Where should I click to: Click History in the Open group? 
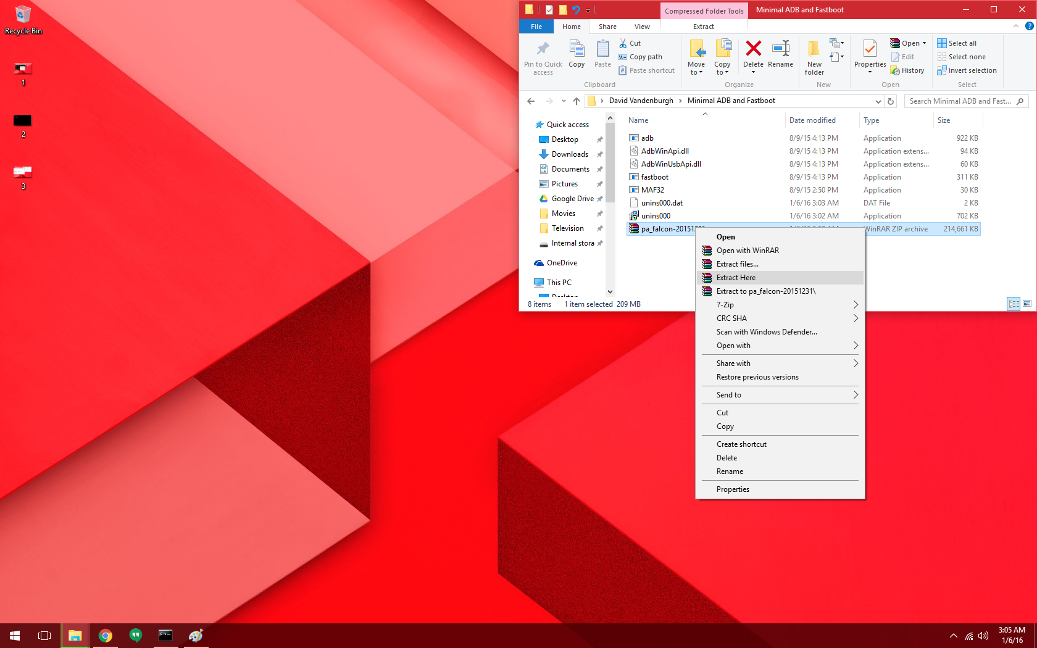(x=907, y=70)
